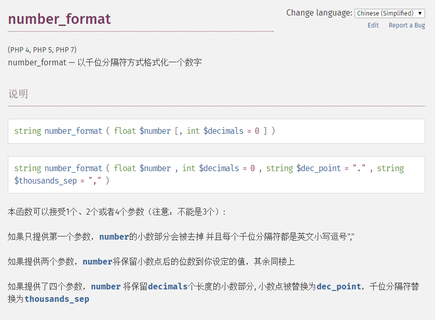This screenshot has height=320, width=435.
Task: Click '$thousands_sep' parameter in the second signature
Action: pyautogui.click(x=46, y=181)
